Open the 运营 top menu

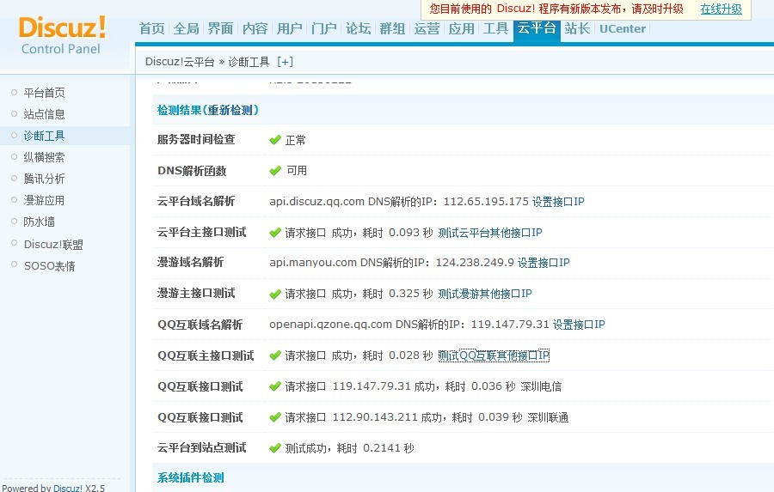pos(427,28)
